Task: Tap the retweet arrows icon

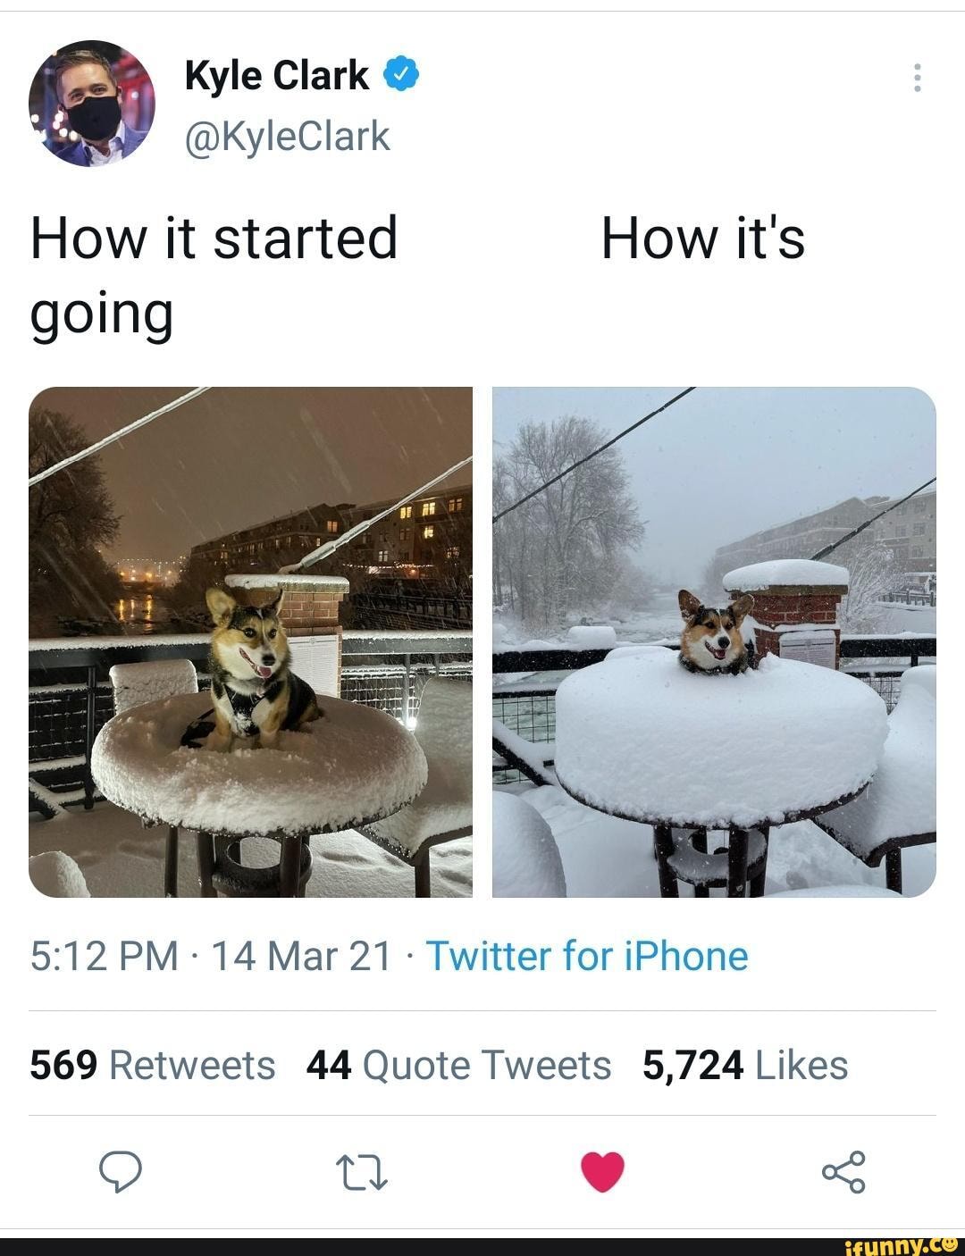Action: click(360, 1173)
